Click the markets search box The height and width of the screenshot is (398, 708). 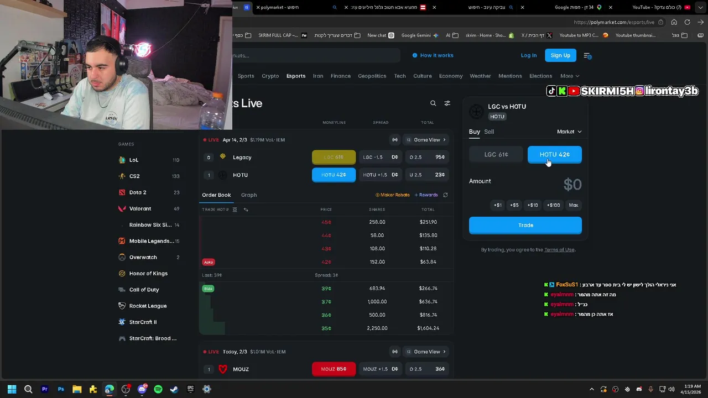coord(315,55)
